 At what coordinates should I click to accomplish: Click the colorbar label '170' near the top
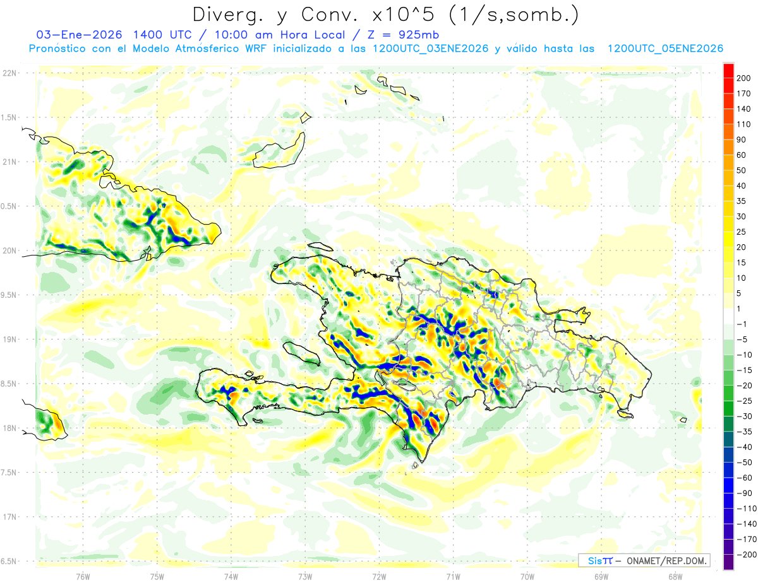[745, 93]
